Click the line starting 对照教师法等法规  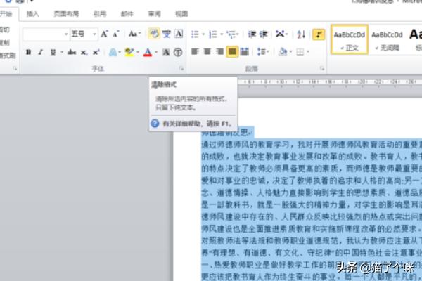point(312,241)
